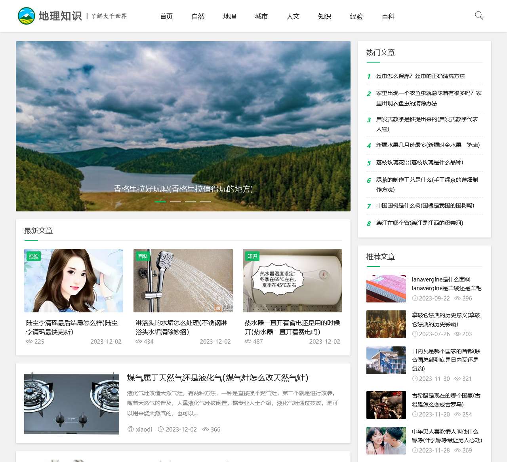Open the 古希腊 warrior thumbnail
507x462 pixels.
(386, 405)
